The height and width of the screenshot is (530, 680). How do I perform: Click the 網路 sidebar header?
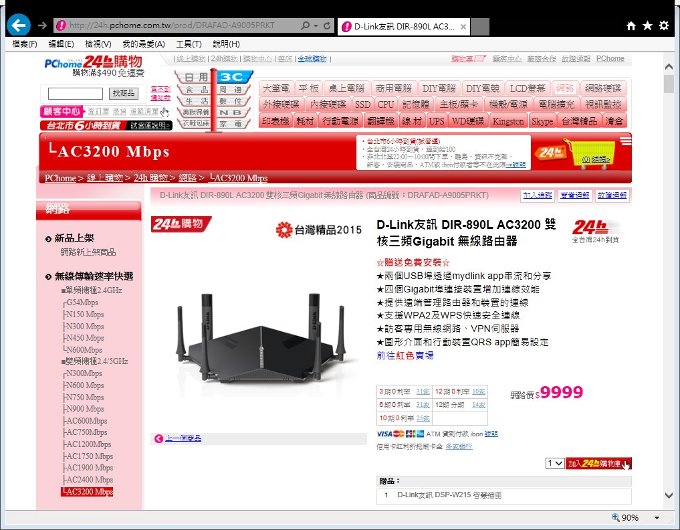point(88,209)
